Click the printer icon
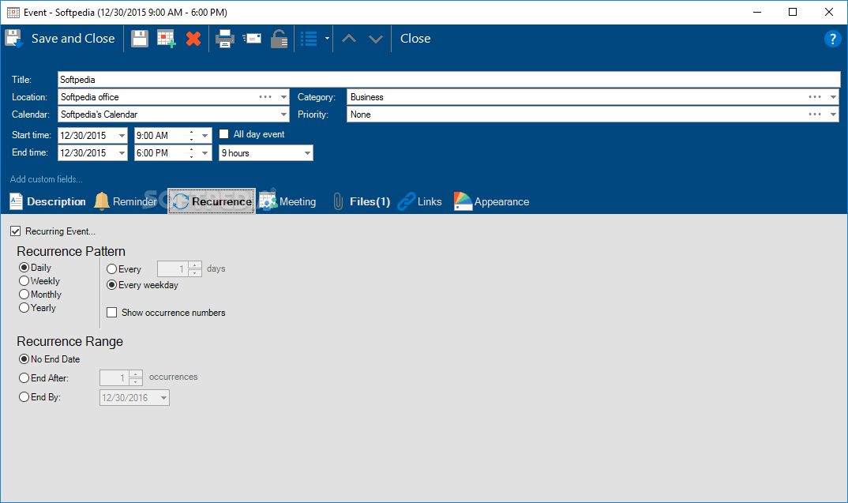Viewport: 848px width, 503px height. coord(225,39)
